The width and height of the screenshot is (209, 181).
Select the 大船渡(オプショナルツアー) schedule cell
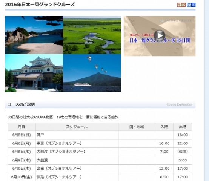point(77,152)
